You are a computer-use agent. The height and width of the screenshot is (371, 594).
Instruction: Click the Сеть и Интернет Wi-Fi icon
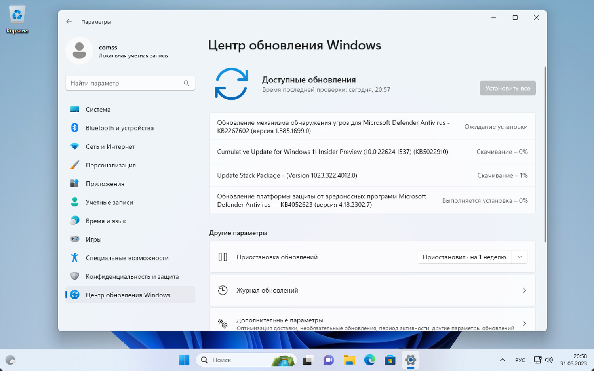[74, 146]
